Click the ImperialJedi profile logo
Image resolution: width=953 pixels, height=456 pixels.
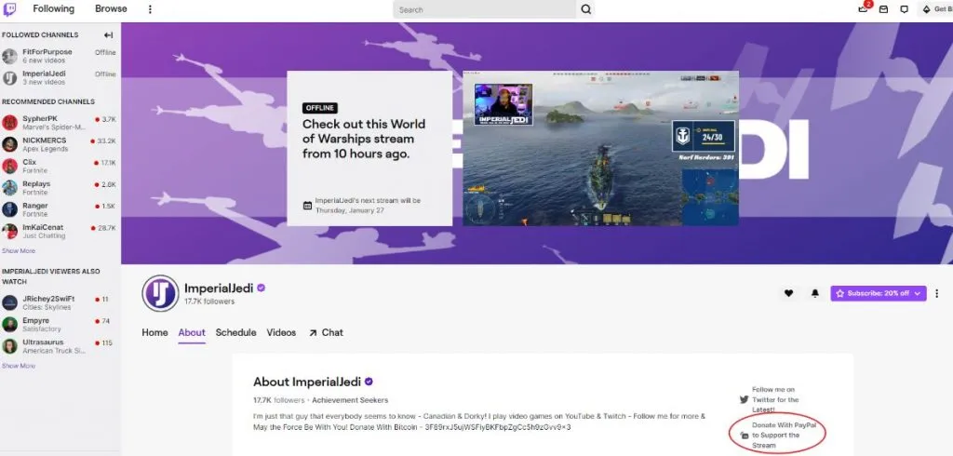[160, 293]
